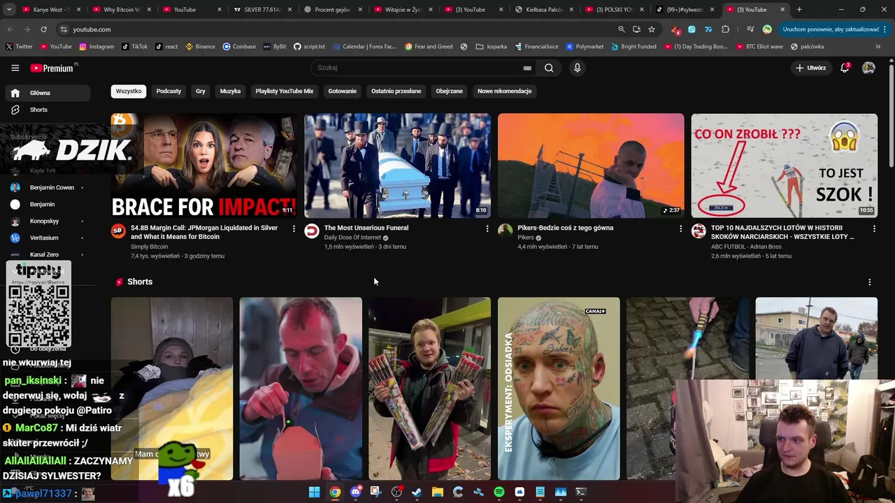Select the Podcasty filter chip

(x=169, y=91)
